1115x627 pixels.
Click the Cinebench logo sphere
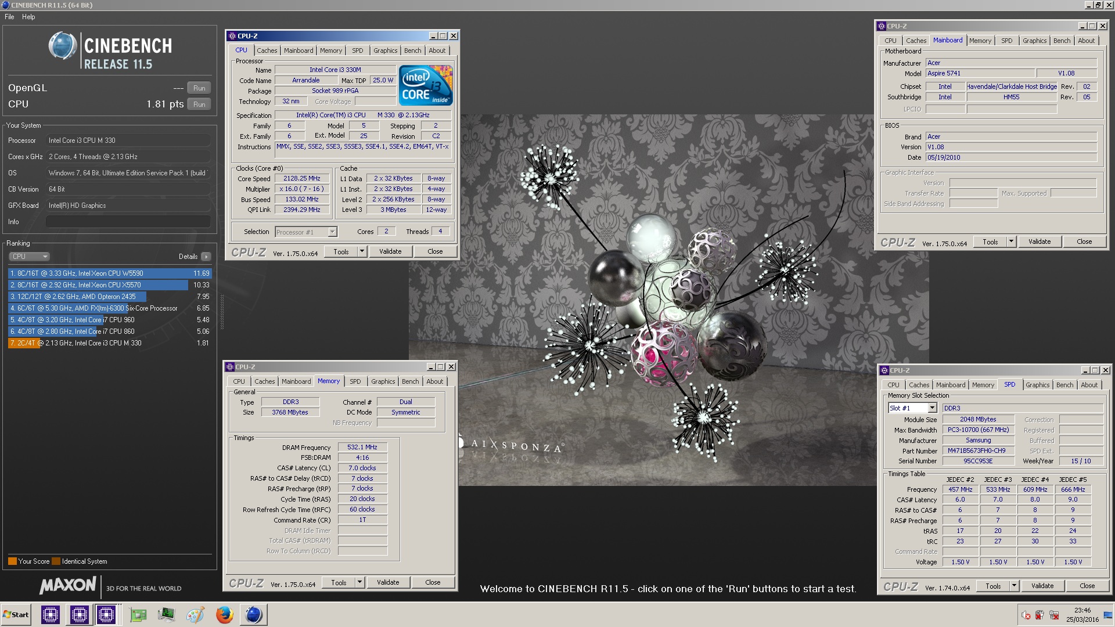click(63, 46)
